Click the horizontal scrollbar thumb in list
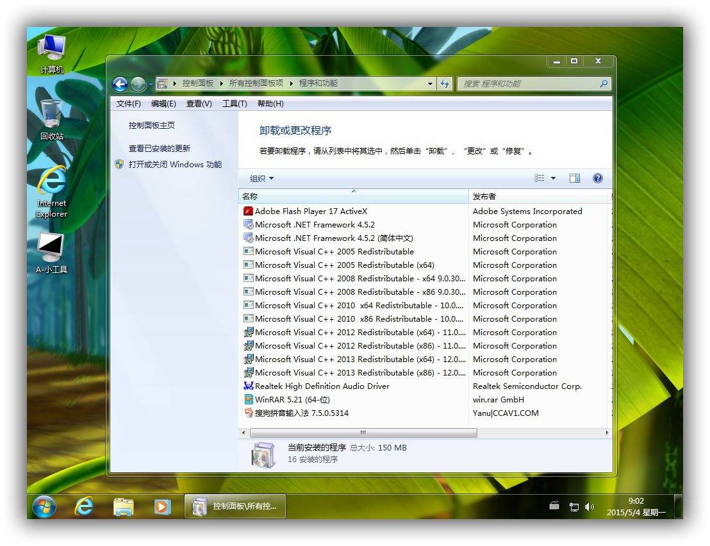Image resolution: width=710 pixels, height=546 pixels. (x=363, y=433)
